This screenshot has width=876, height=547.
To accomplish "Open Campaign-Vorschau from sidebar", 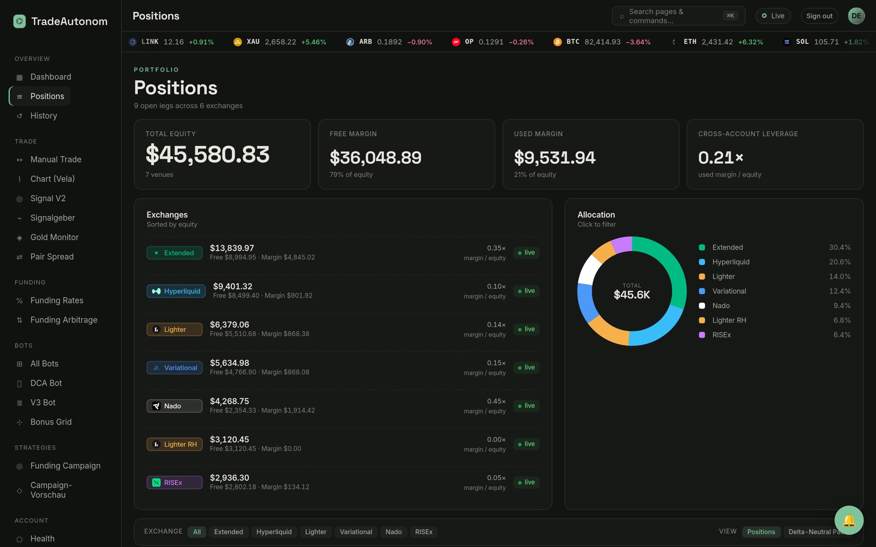I will 51,490.
